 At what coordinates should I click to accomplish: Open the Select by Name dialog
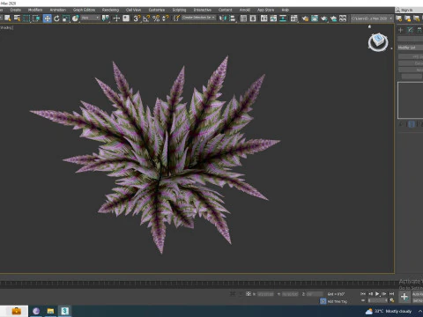18,18
